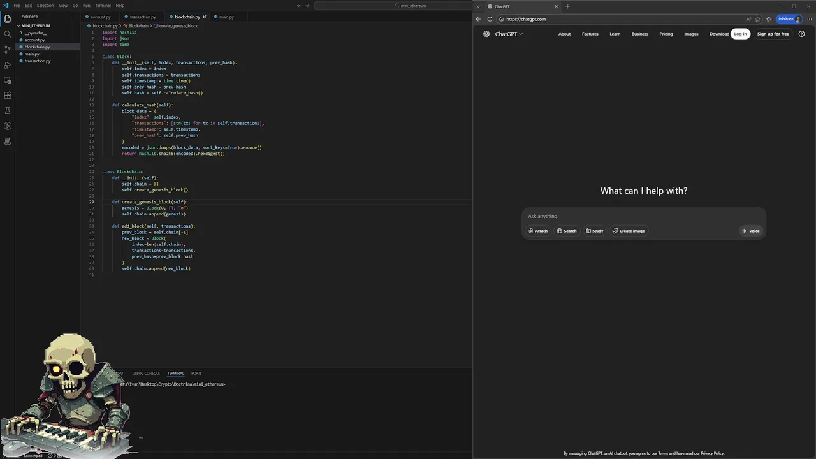The width and height of the screenshot is (816, 459).
Task: Open the View menu
Action: point(63,6)
